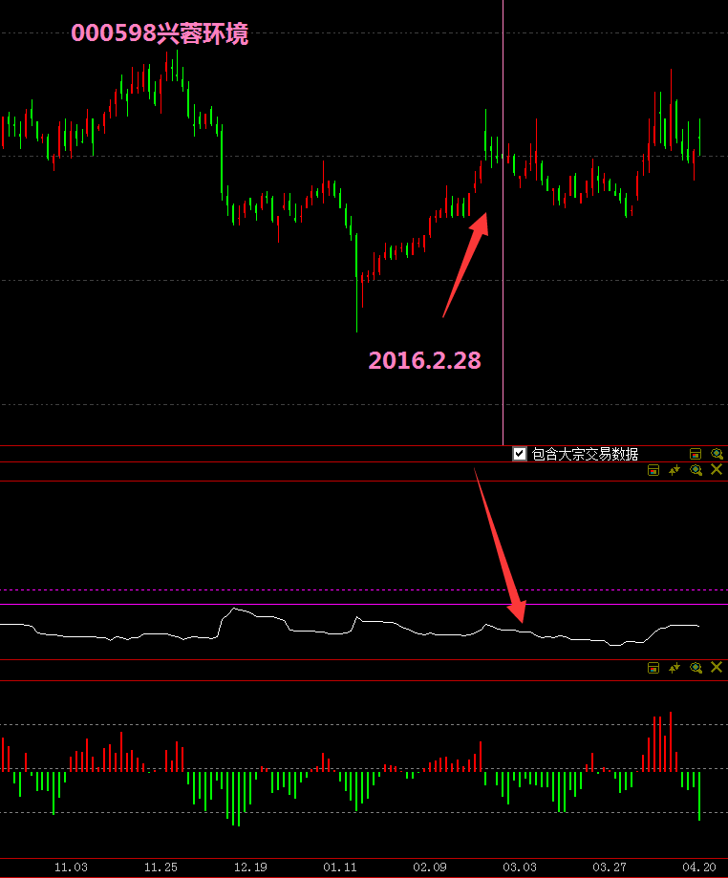Click magnifier icon in 包含大宗交易数据 row
Screen dimensions: 728x878
[x=717, y=455]
